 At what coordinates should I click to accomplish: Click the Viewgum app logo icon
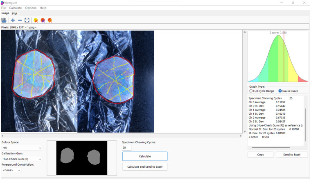[2, 3]
